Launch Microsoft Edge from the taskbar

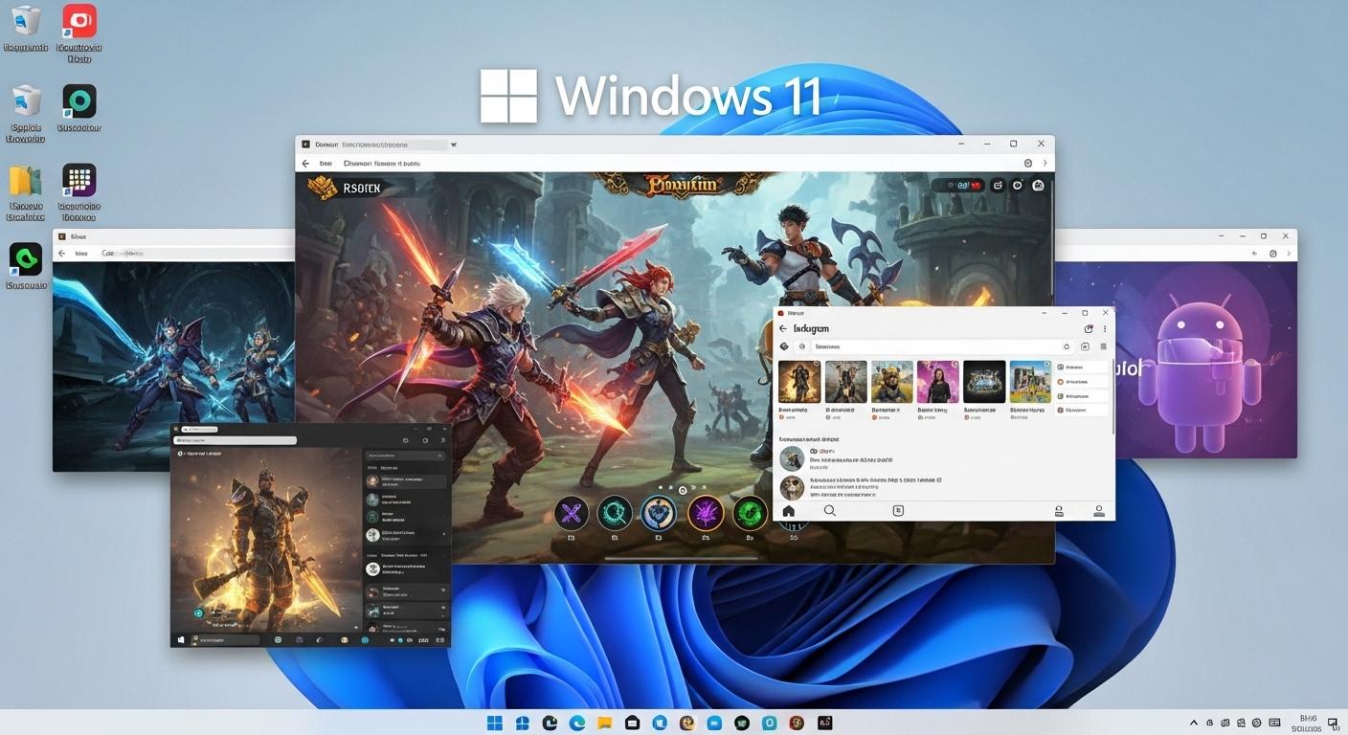point(576,723)
